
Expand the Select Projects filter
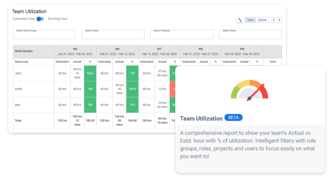pyautogui.click(x=181, y=34)
